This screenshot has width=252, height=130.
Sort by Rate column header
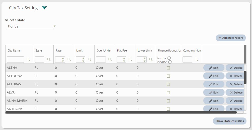[x=59, y=50]
